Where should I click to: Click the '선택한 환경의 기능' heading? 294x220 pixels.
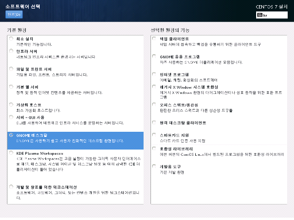tap(170, 30)
